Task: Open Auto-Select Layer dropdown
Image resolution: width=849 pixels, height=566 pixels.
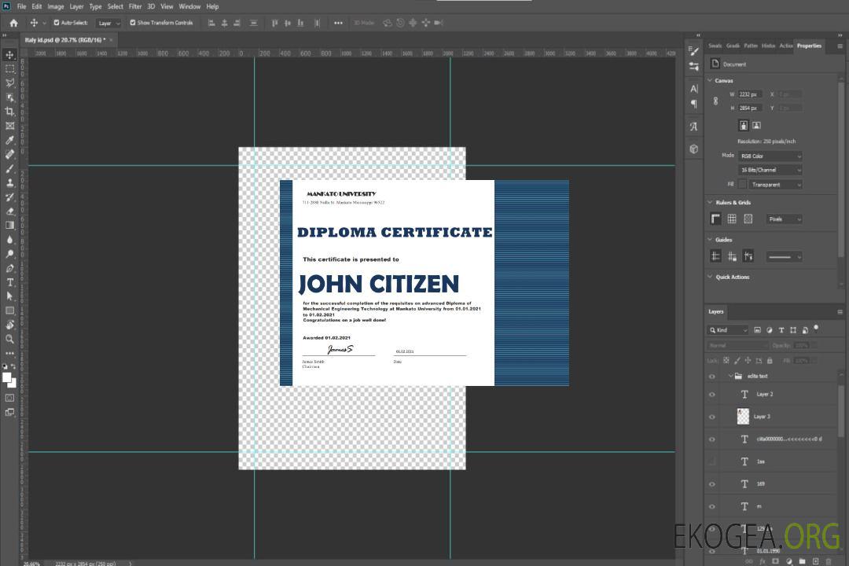Action: (108, 24)
